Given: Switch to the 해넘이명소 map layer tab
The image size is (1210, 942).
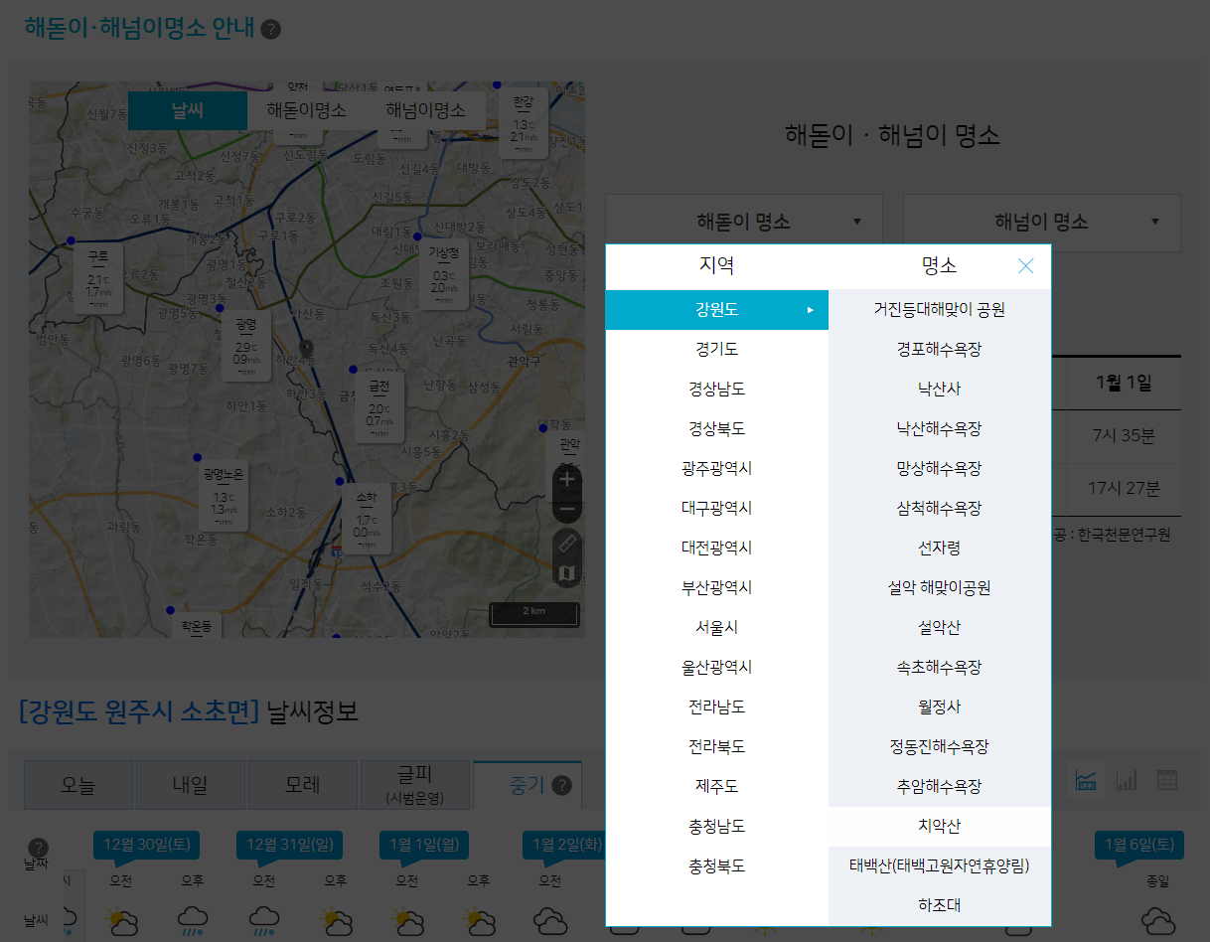Looking at the screenshot, I should coord(424,110).
